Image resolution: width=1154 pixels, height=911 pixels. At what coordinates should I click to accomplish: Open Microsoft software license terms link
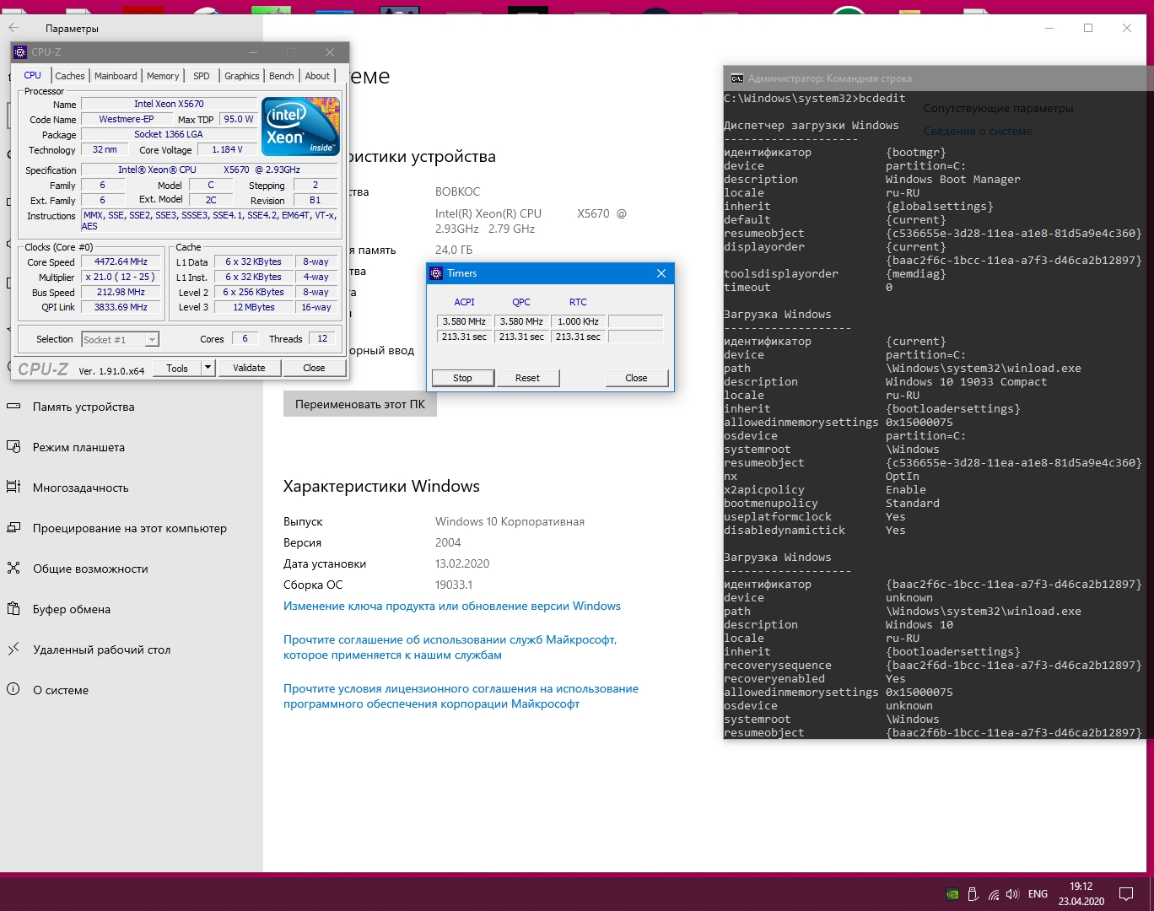point(461,696)
